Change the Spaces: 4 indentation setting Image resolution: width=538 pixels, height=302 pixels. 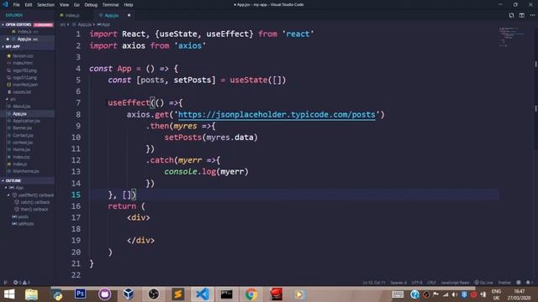pyautogui.click(x=398, y=283)
